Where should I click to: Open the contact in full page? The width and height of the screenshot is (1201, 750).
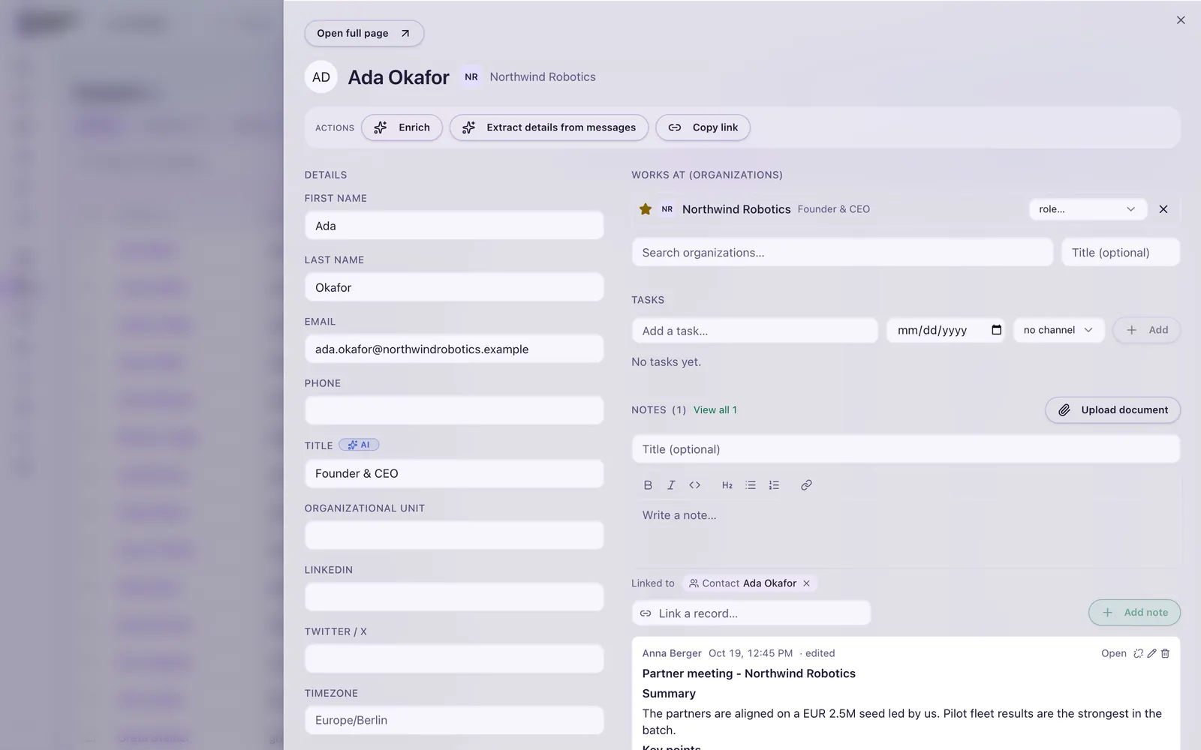[364, 33]
